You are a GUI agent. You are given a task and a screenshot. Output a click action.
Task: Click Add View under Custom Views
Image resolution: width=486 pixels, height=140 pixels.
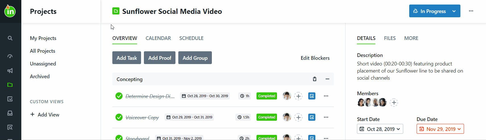pos(45,114)
